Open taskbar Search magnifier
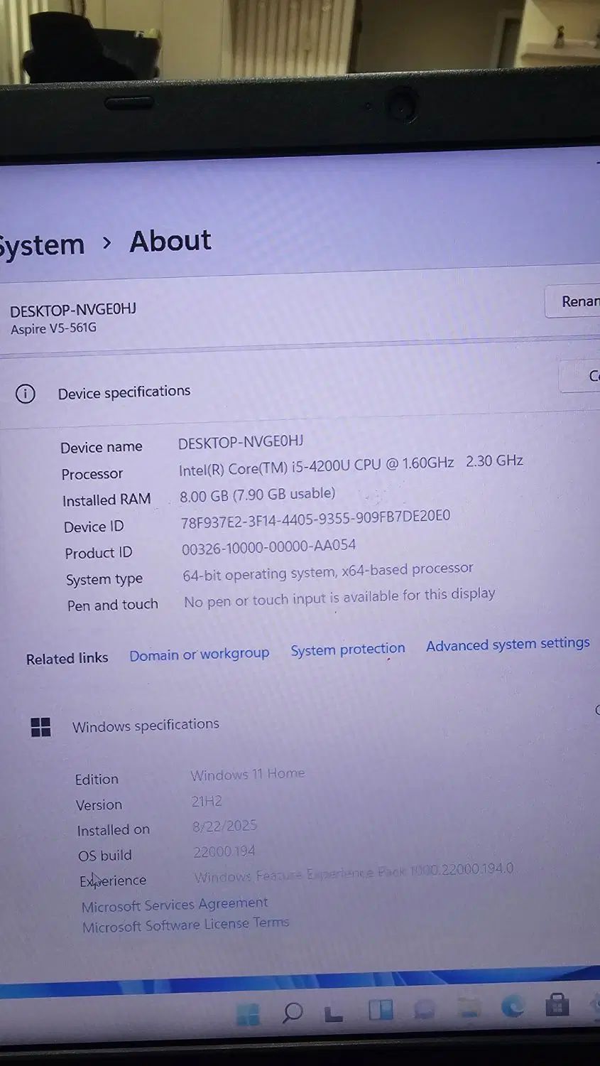Viewport: 600px width, 1066px height. pos(292,1013)
